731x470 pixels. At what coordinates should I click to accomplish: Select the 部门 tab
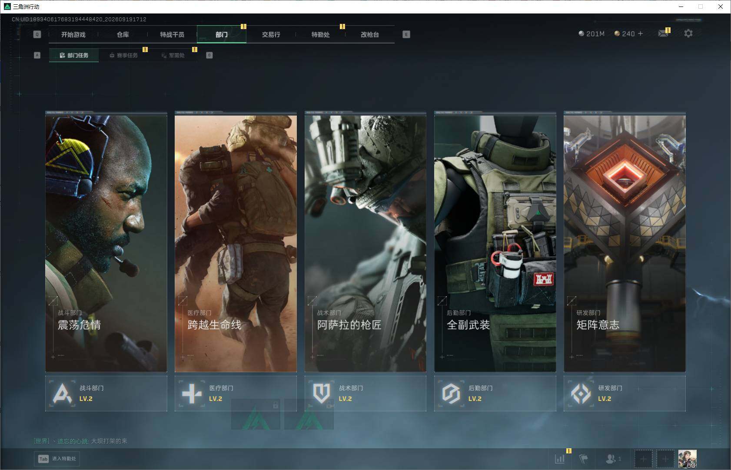click(x=222, y=34)
